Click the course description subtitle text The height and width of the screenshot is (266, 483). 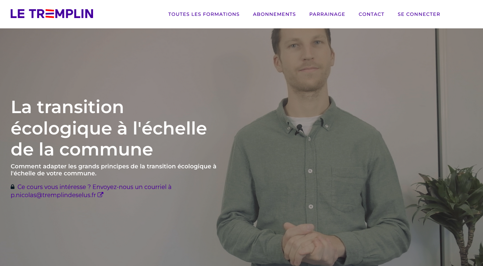pyautogui.click(x=114, y=170)
